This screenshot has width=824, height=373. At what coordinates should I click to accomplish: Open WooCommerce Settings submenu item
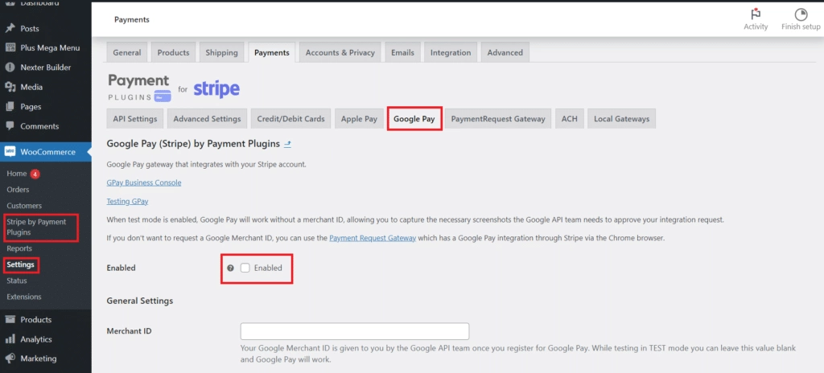coord(20,264)
